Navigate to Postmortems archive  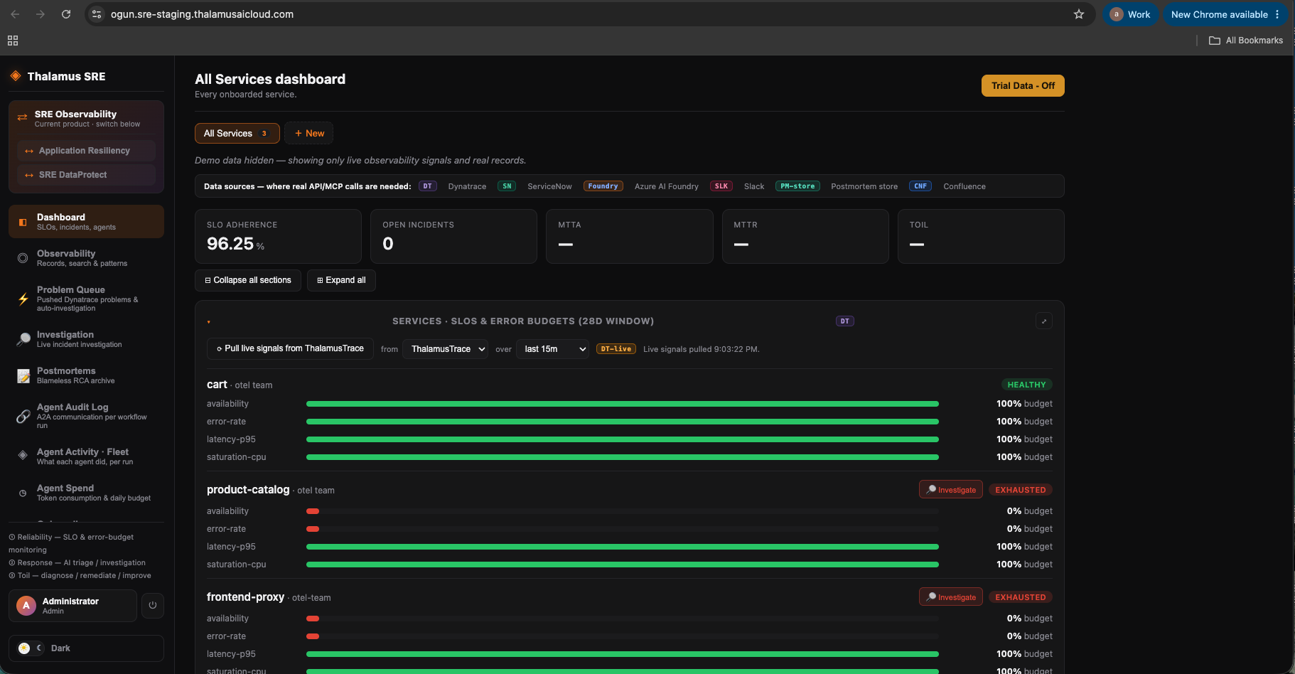[86, 375]
